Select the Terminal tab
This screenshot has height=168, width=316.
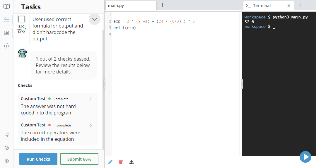[269, 6]
